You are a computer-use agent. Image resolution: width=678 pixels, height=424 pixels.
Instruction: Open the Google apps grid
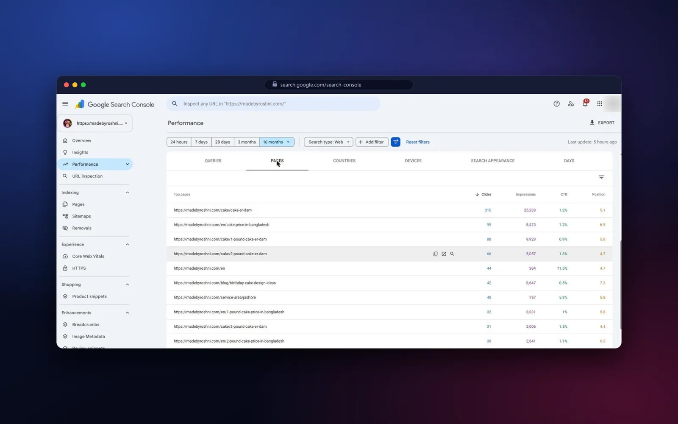coord(600,104)
